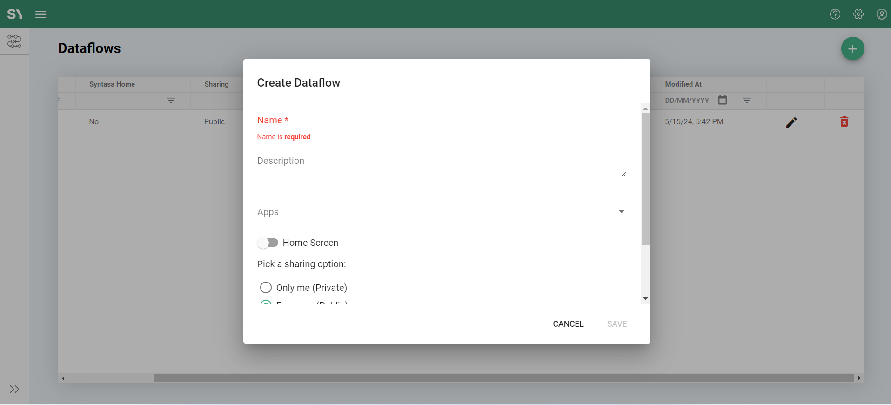
Task: Open the Modified At calendar picker
Action: click(x=722, y=100)
